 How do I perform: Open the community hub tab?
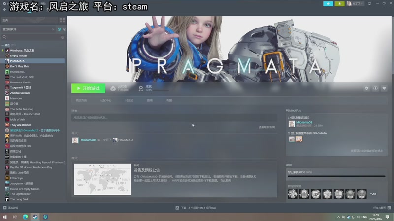106,100
